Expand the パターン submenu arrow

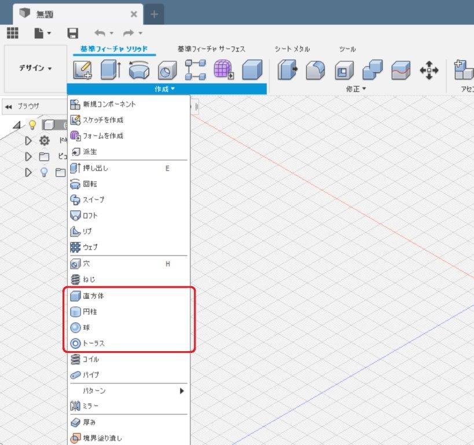pos(182,391)
